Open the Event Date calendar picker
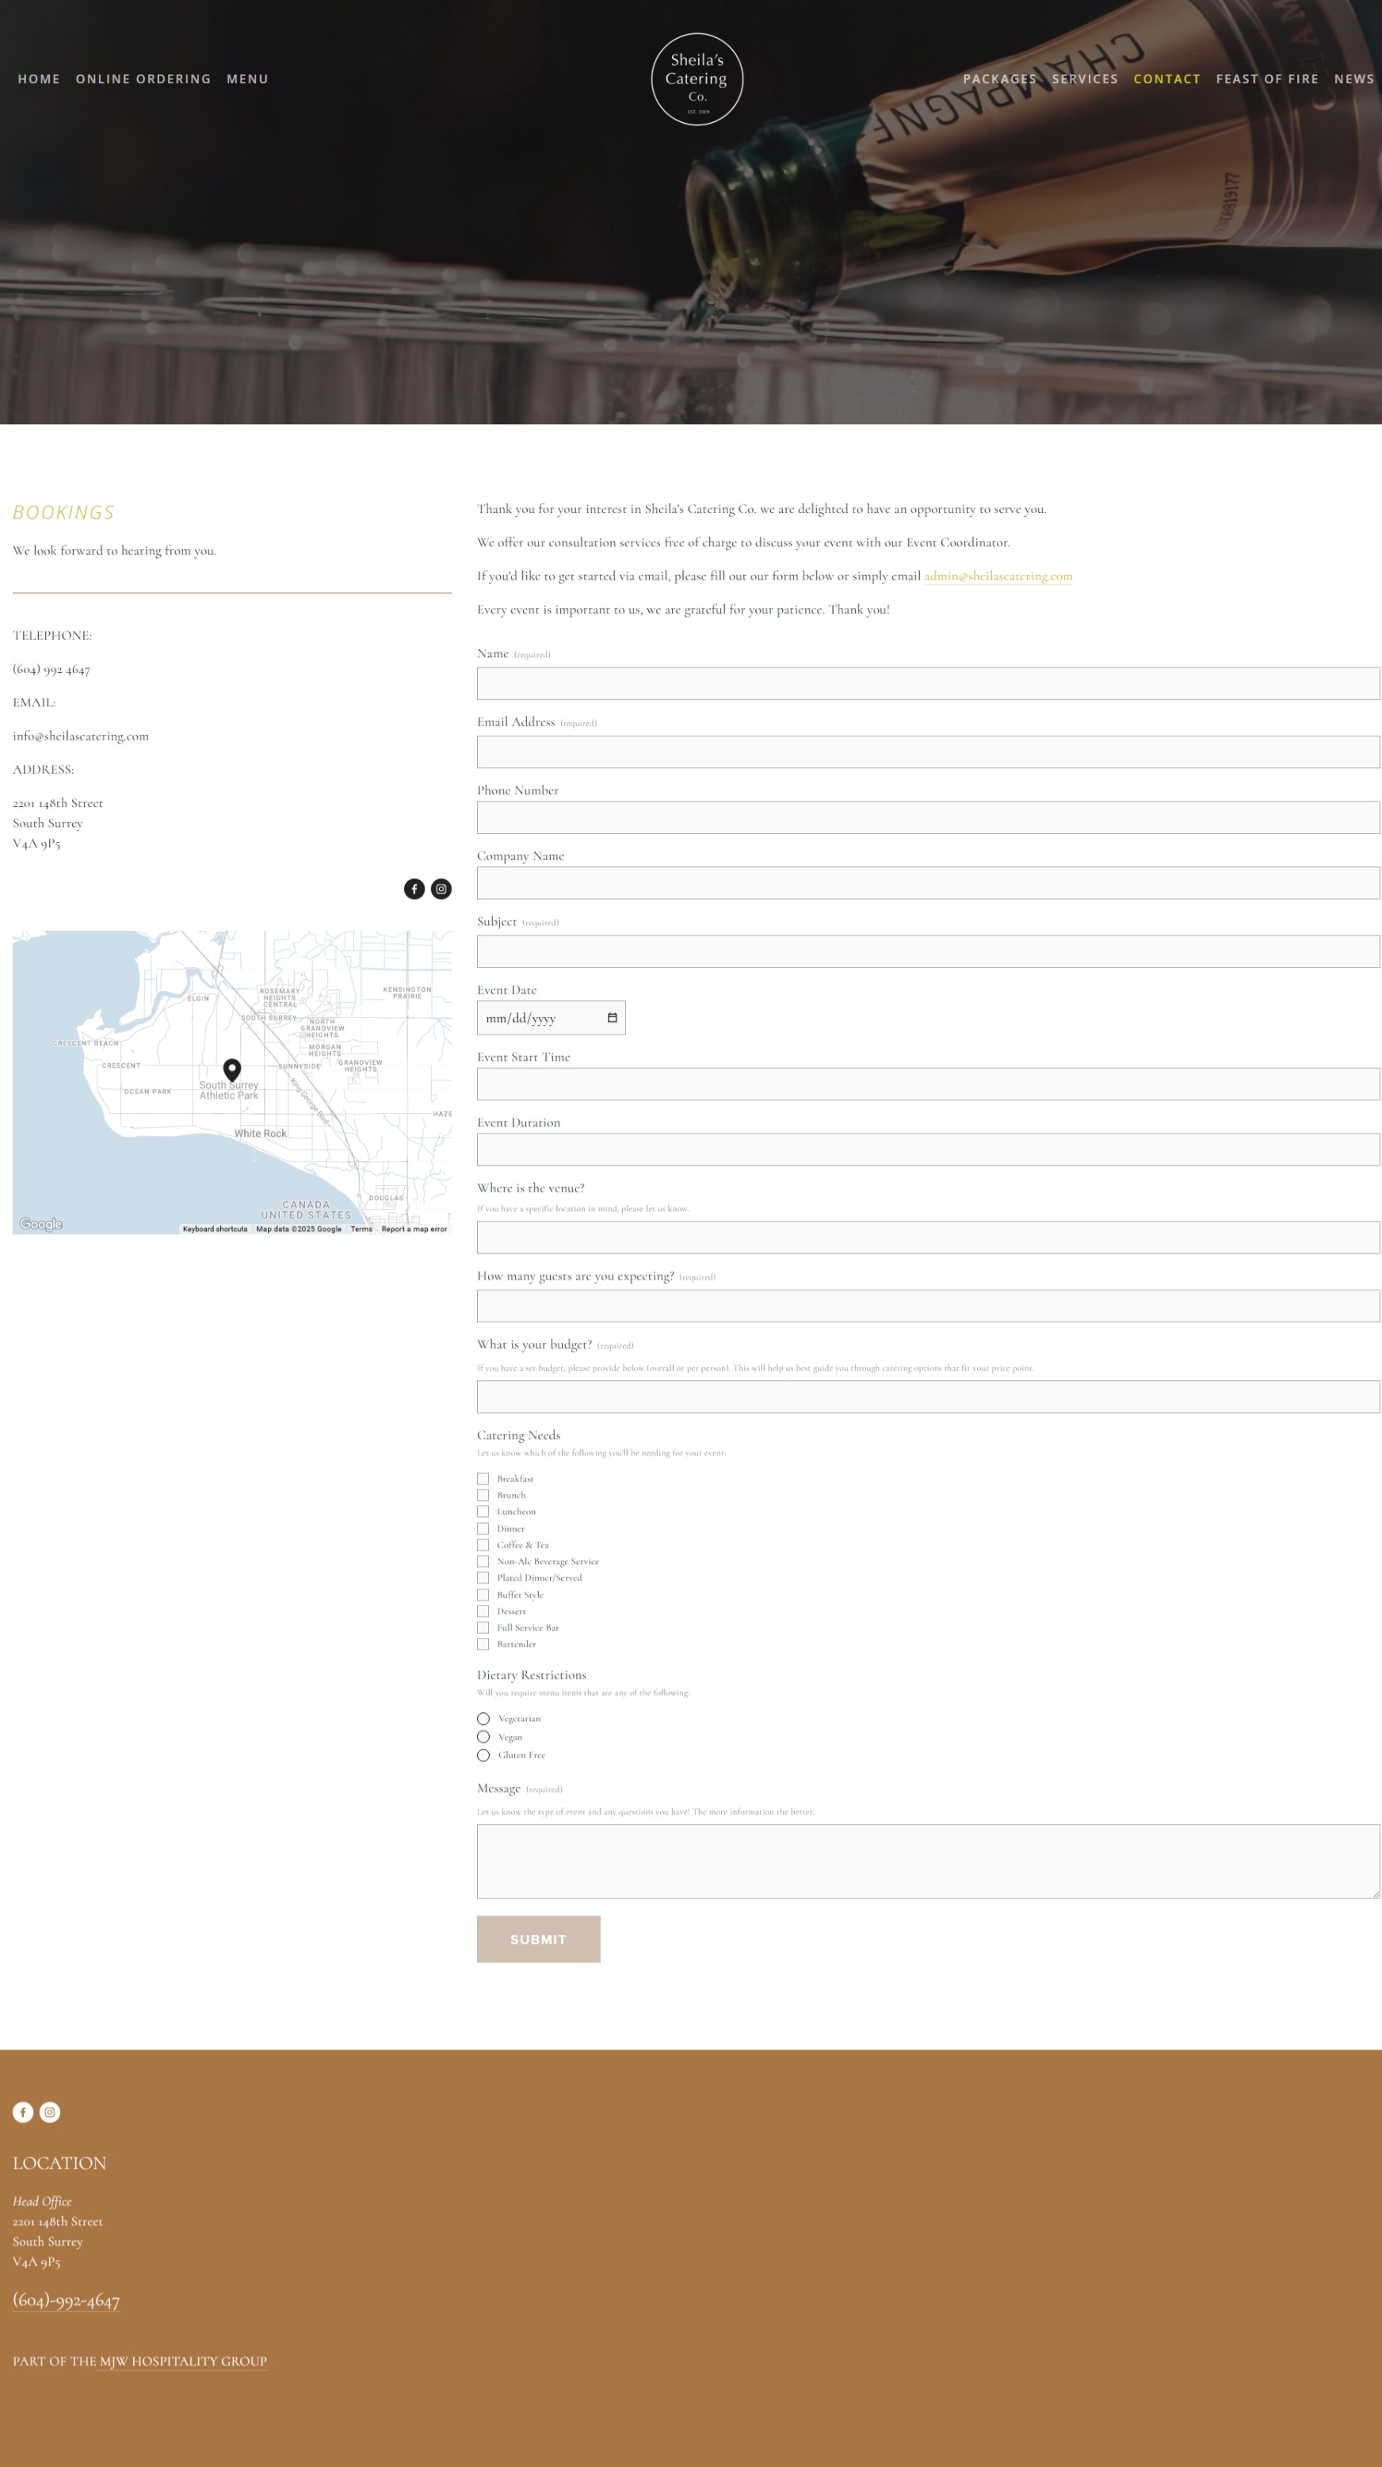1382x2467 pixels. pos(613,1017)
